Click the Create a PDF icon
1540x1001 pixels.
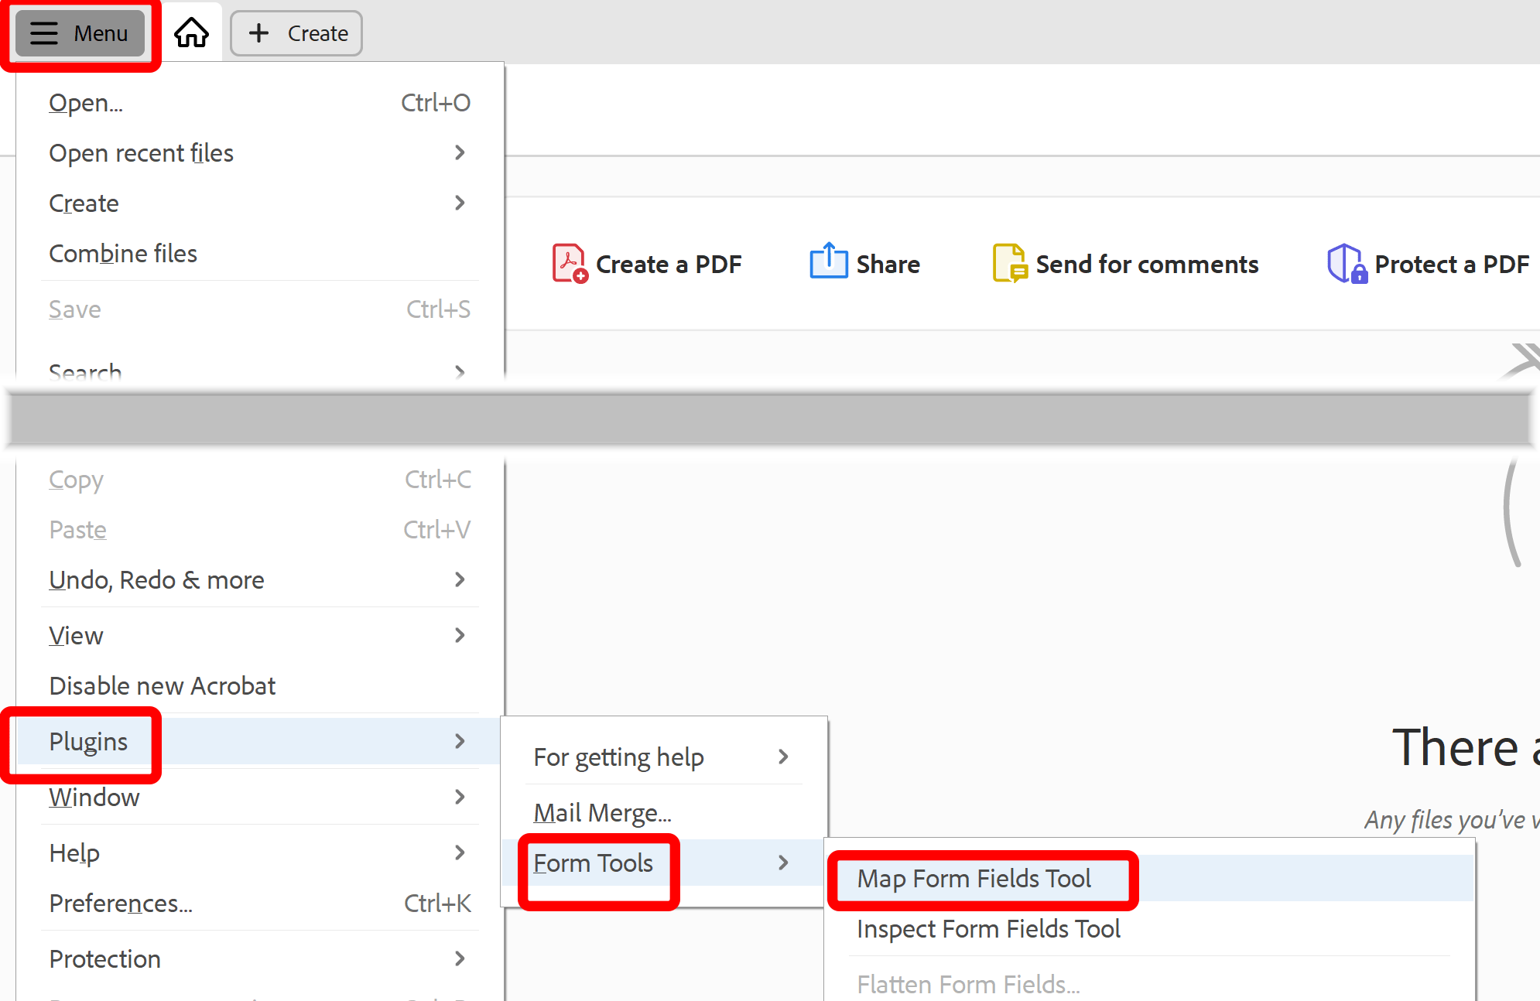[x=570, y=264]
